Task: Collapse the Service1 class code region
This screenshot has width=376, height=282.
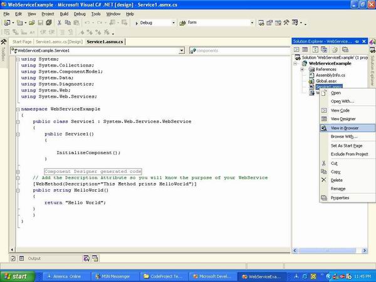Action: click(x=18, y=121)
